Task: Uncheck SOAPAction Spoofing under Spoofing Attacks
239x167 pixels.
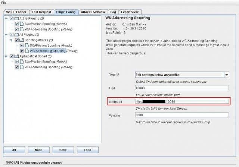Action: 22,45
